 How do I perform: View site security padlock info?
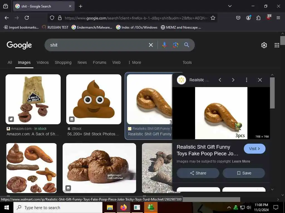[60, 18]
